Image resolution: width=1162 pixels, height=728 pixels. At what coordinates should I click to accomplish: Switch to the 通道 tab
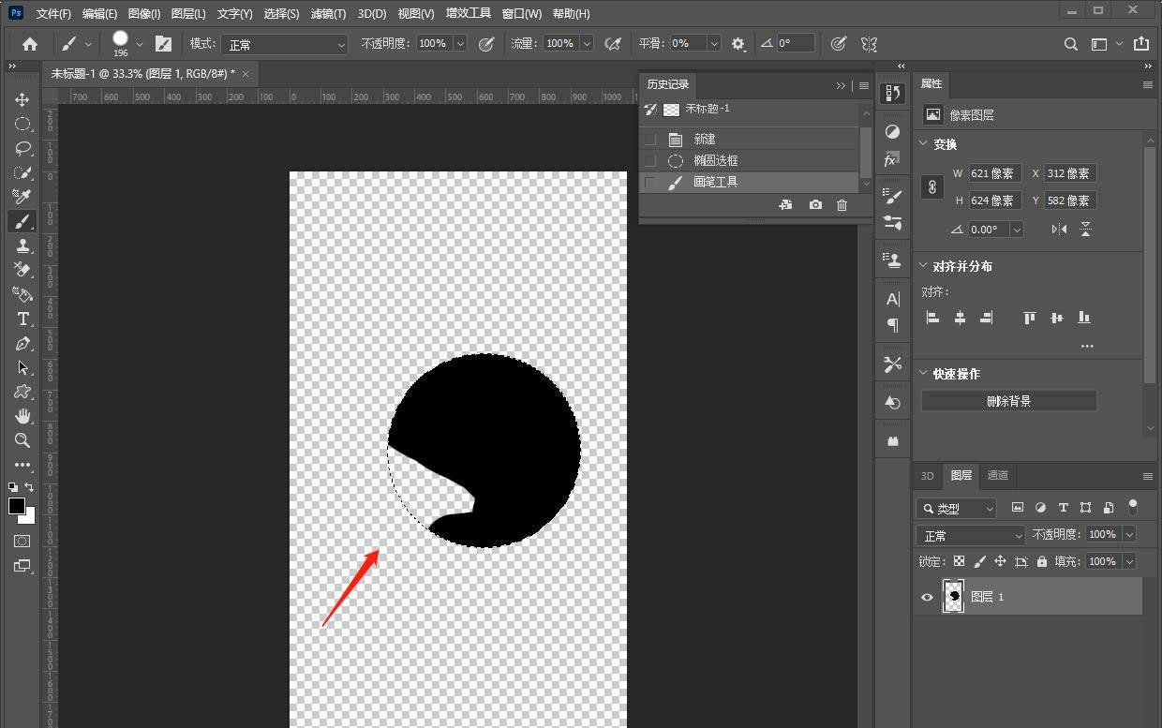998,475
